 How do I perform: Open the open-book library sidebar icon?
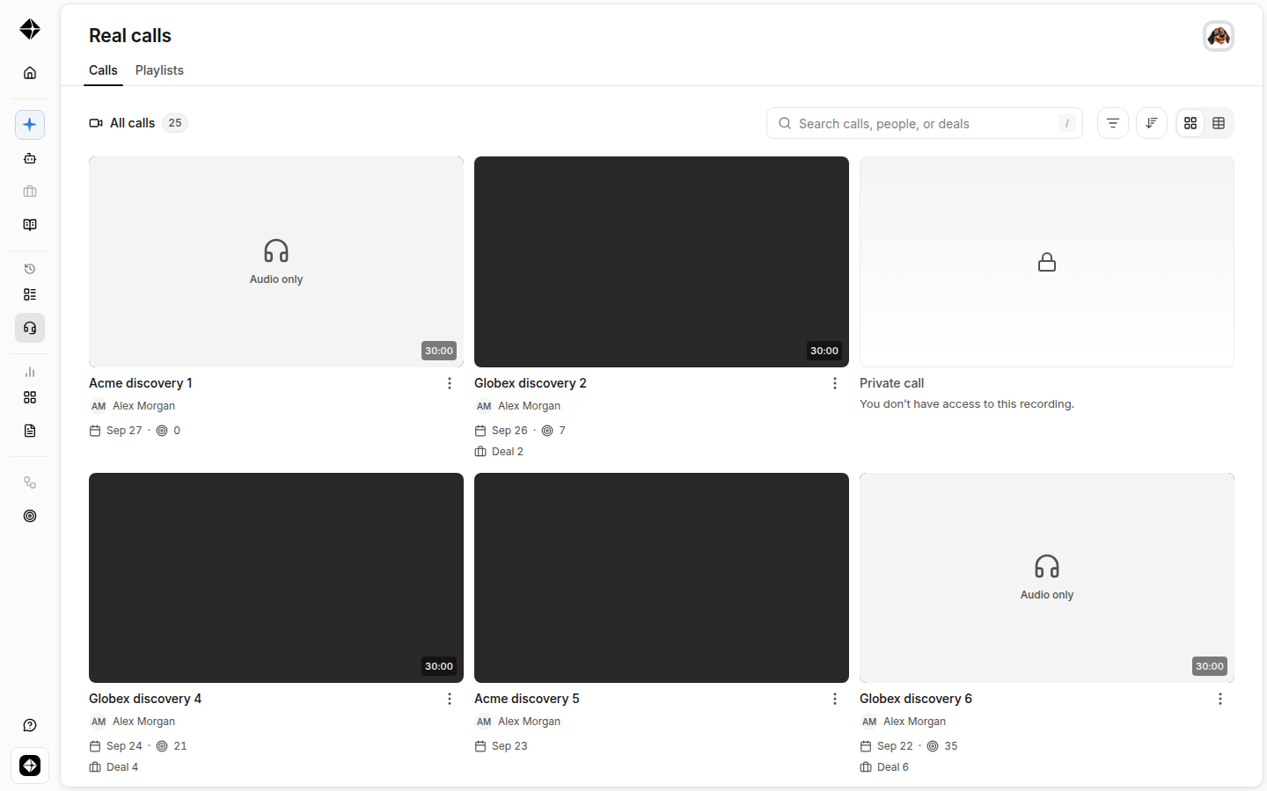[30, 225]
